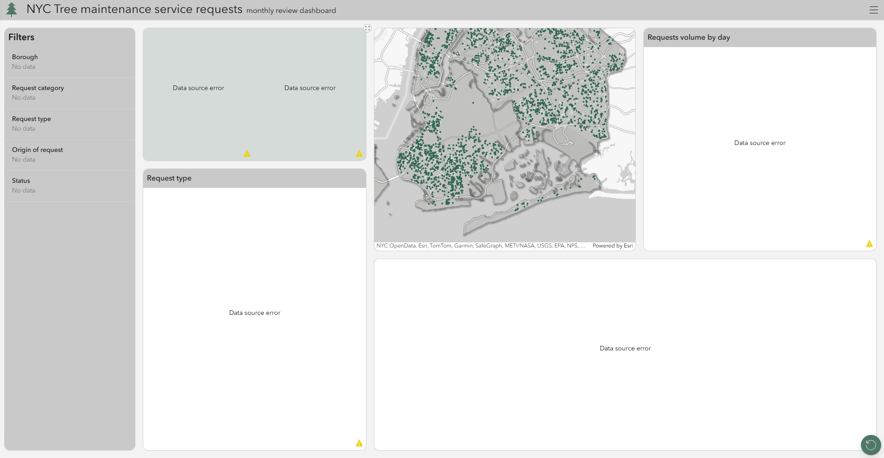
Task: Click the Requests volume by day panel header
Action: click(x=689, y=37)
